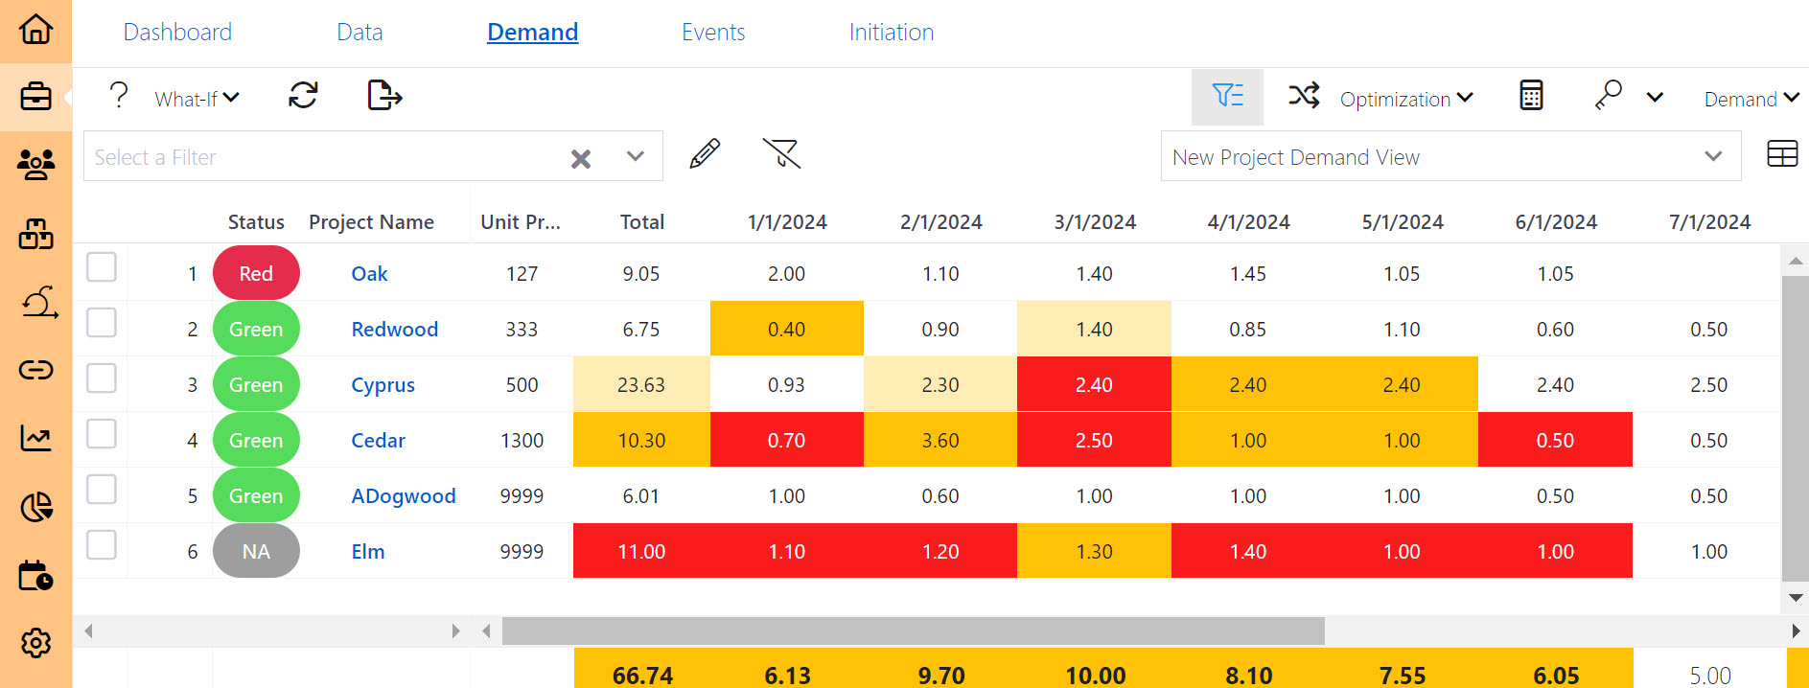The width and height of the screenshot is (1809, 688).
Task: Click the clear filter funnel icon
Action: pos(781,153)
